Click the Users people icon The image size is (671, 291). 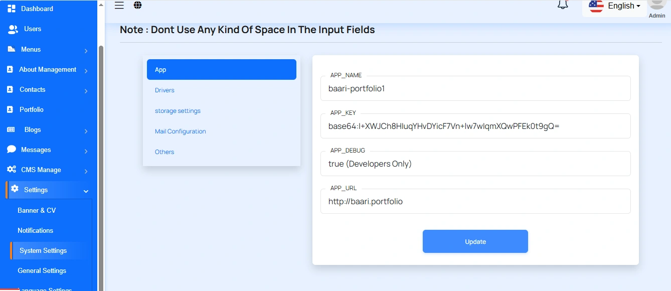click(13, 29)
